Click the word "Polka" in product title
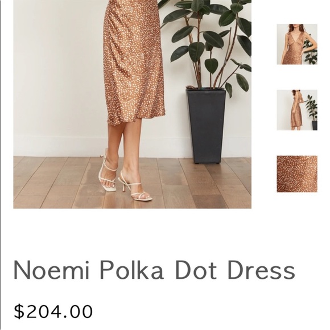The height and width of the screenshot is (330, 330). 131,270
